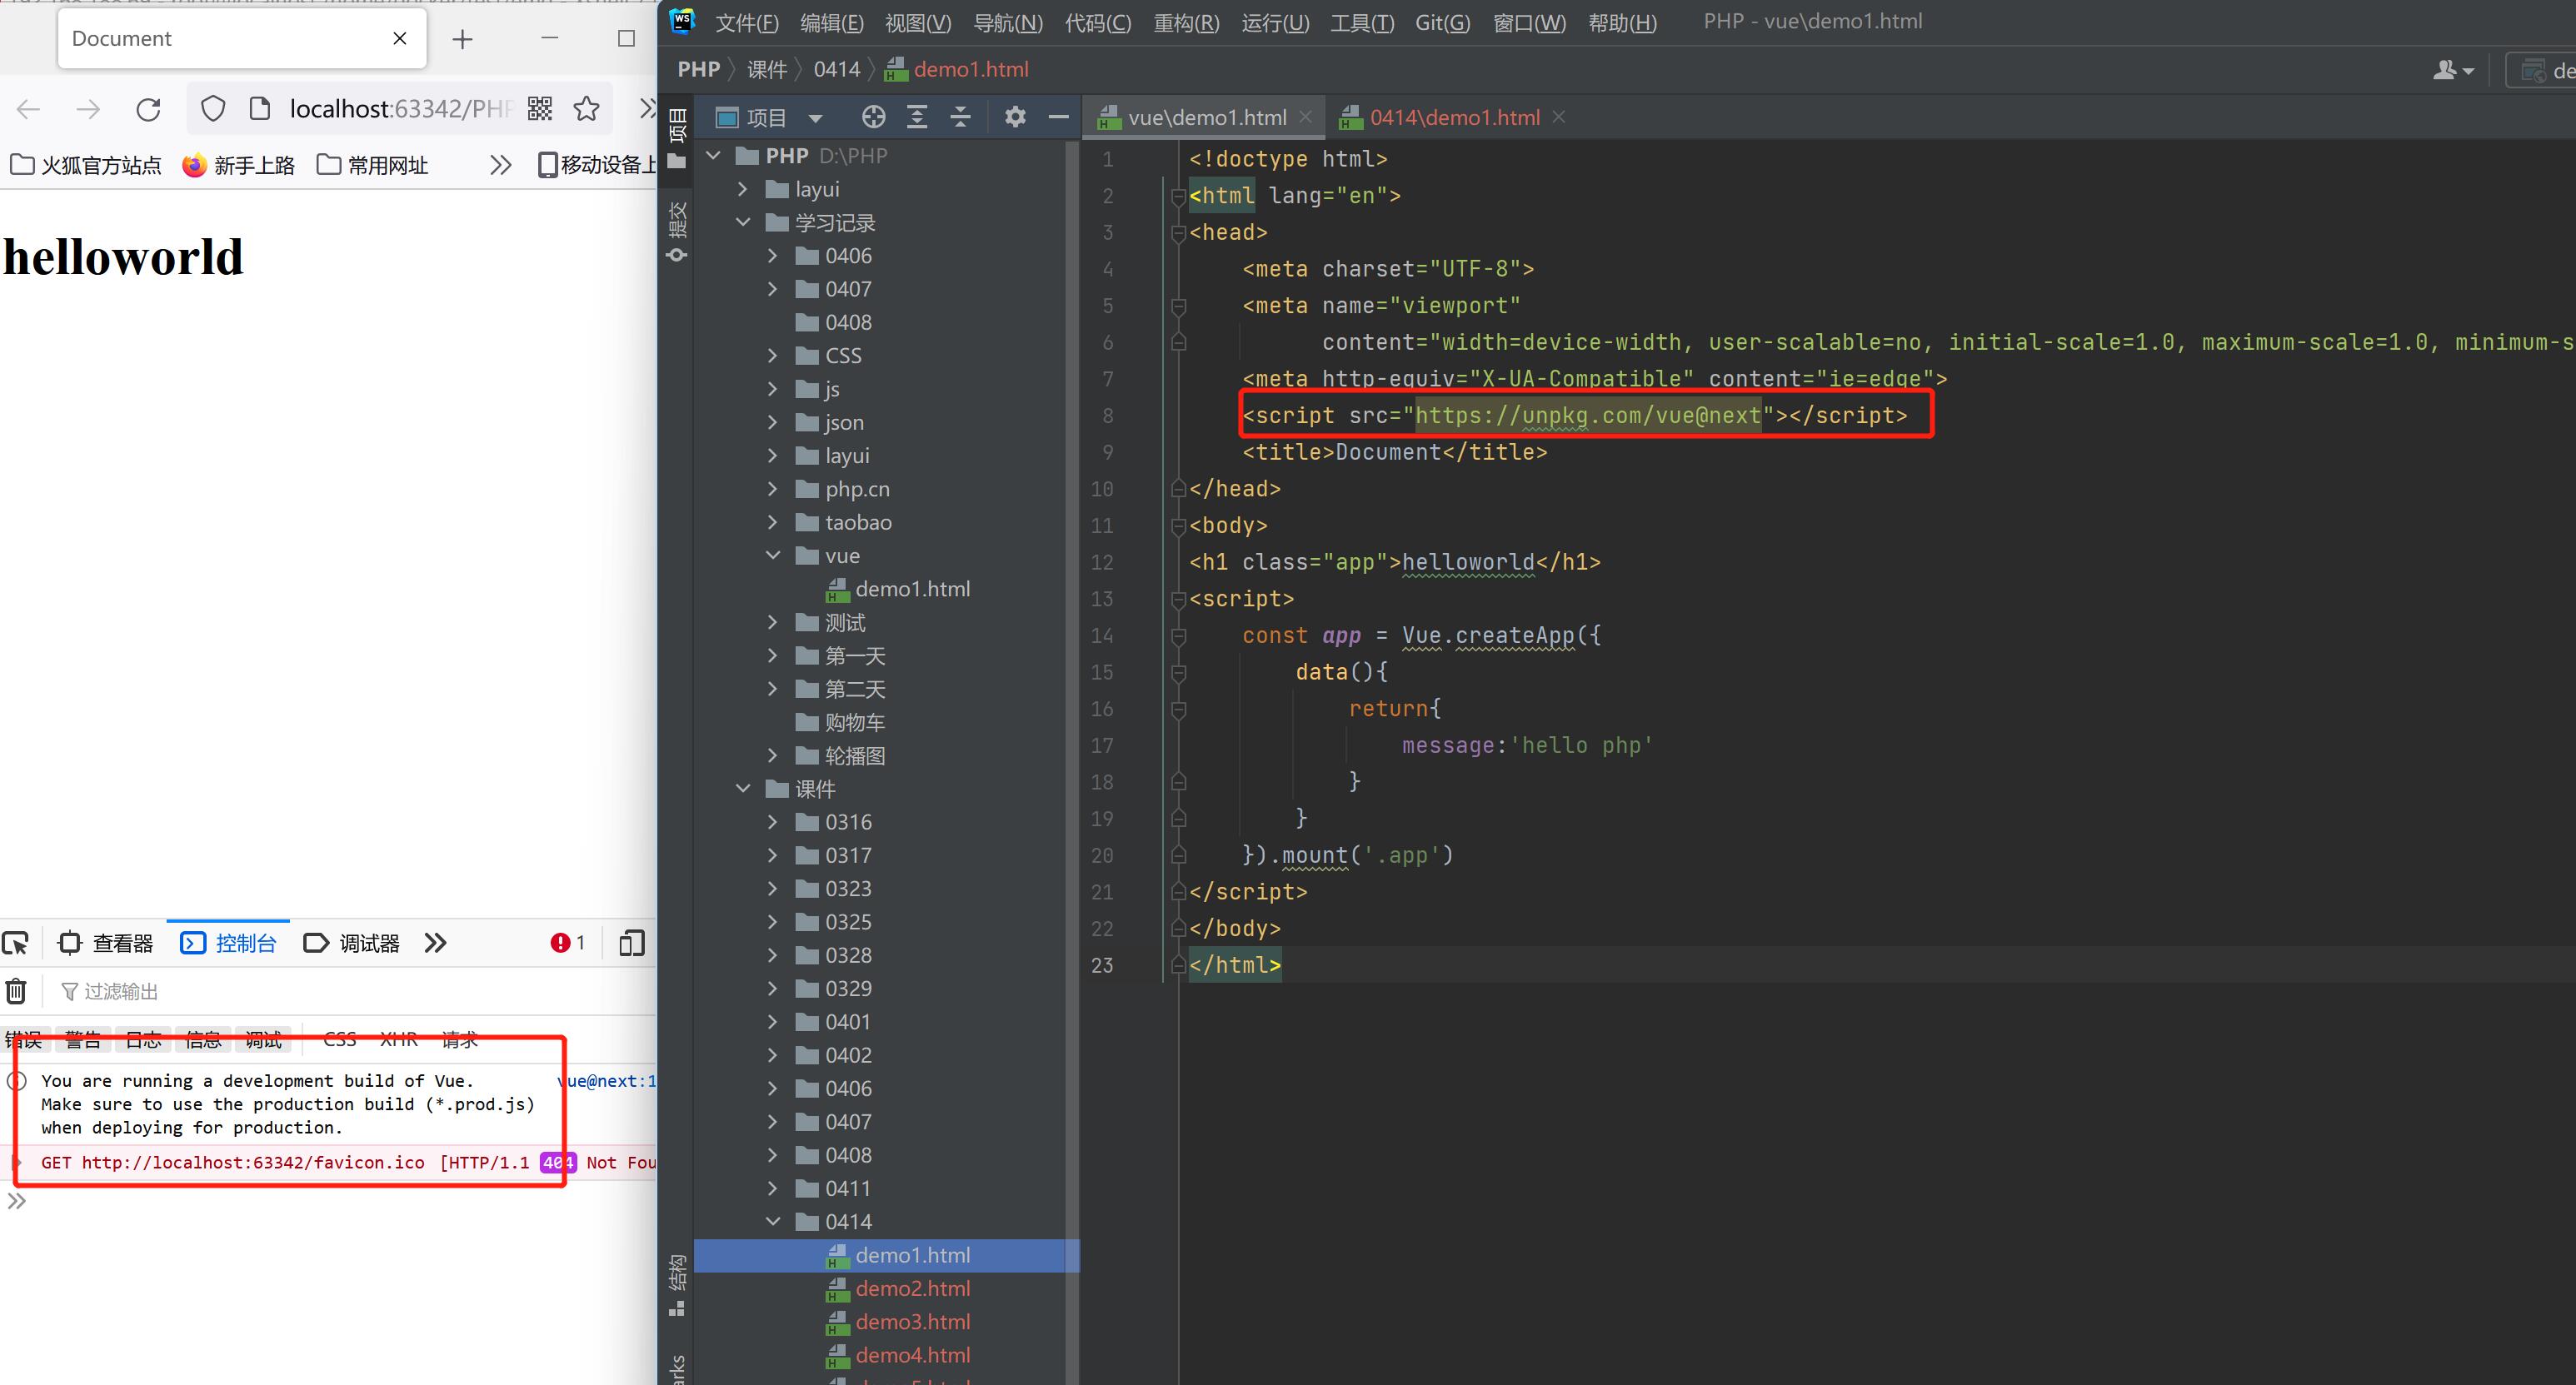Toggle the 请求 console filter

pyautogui.click(x=460, y=1040)
